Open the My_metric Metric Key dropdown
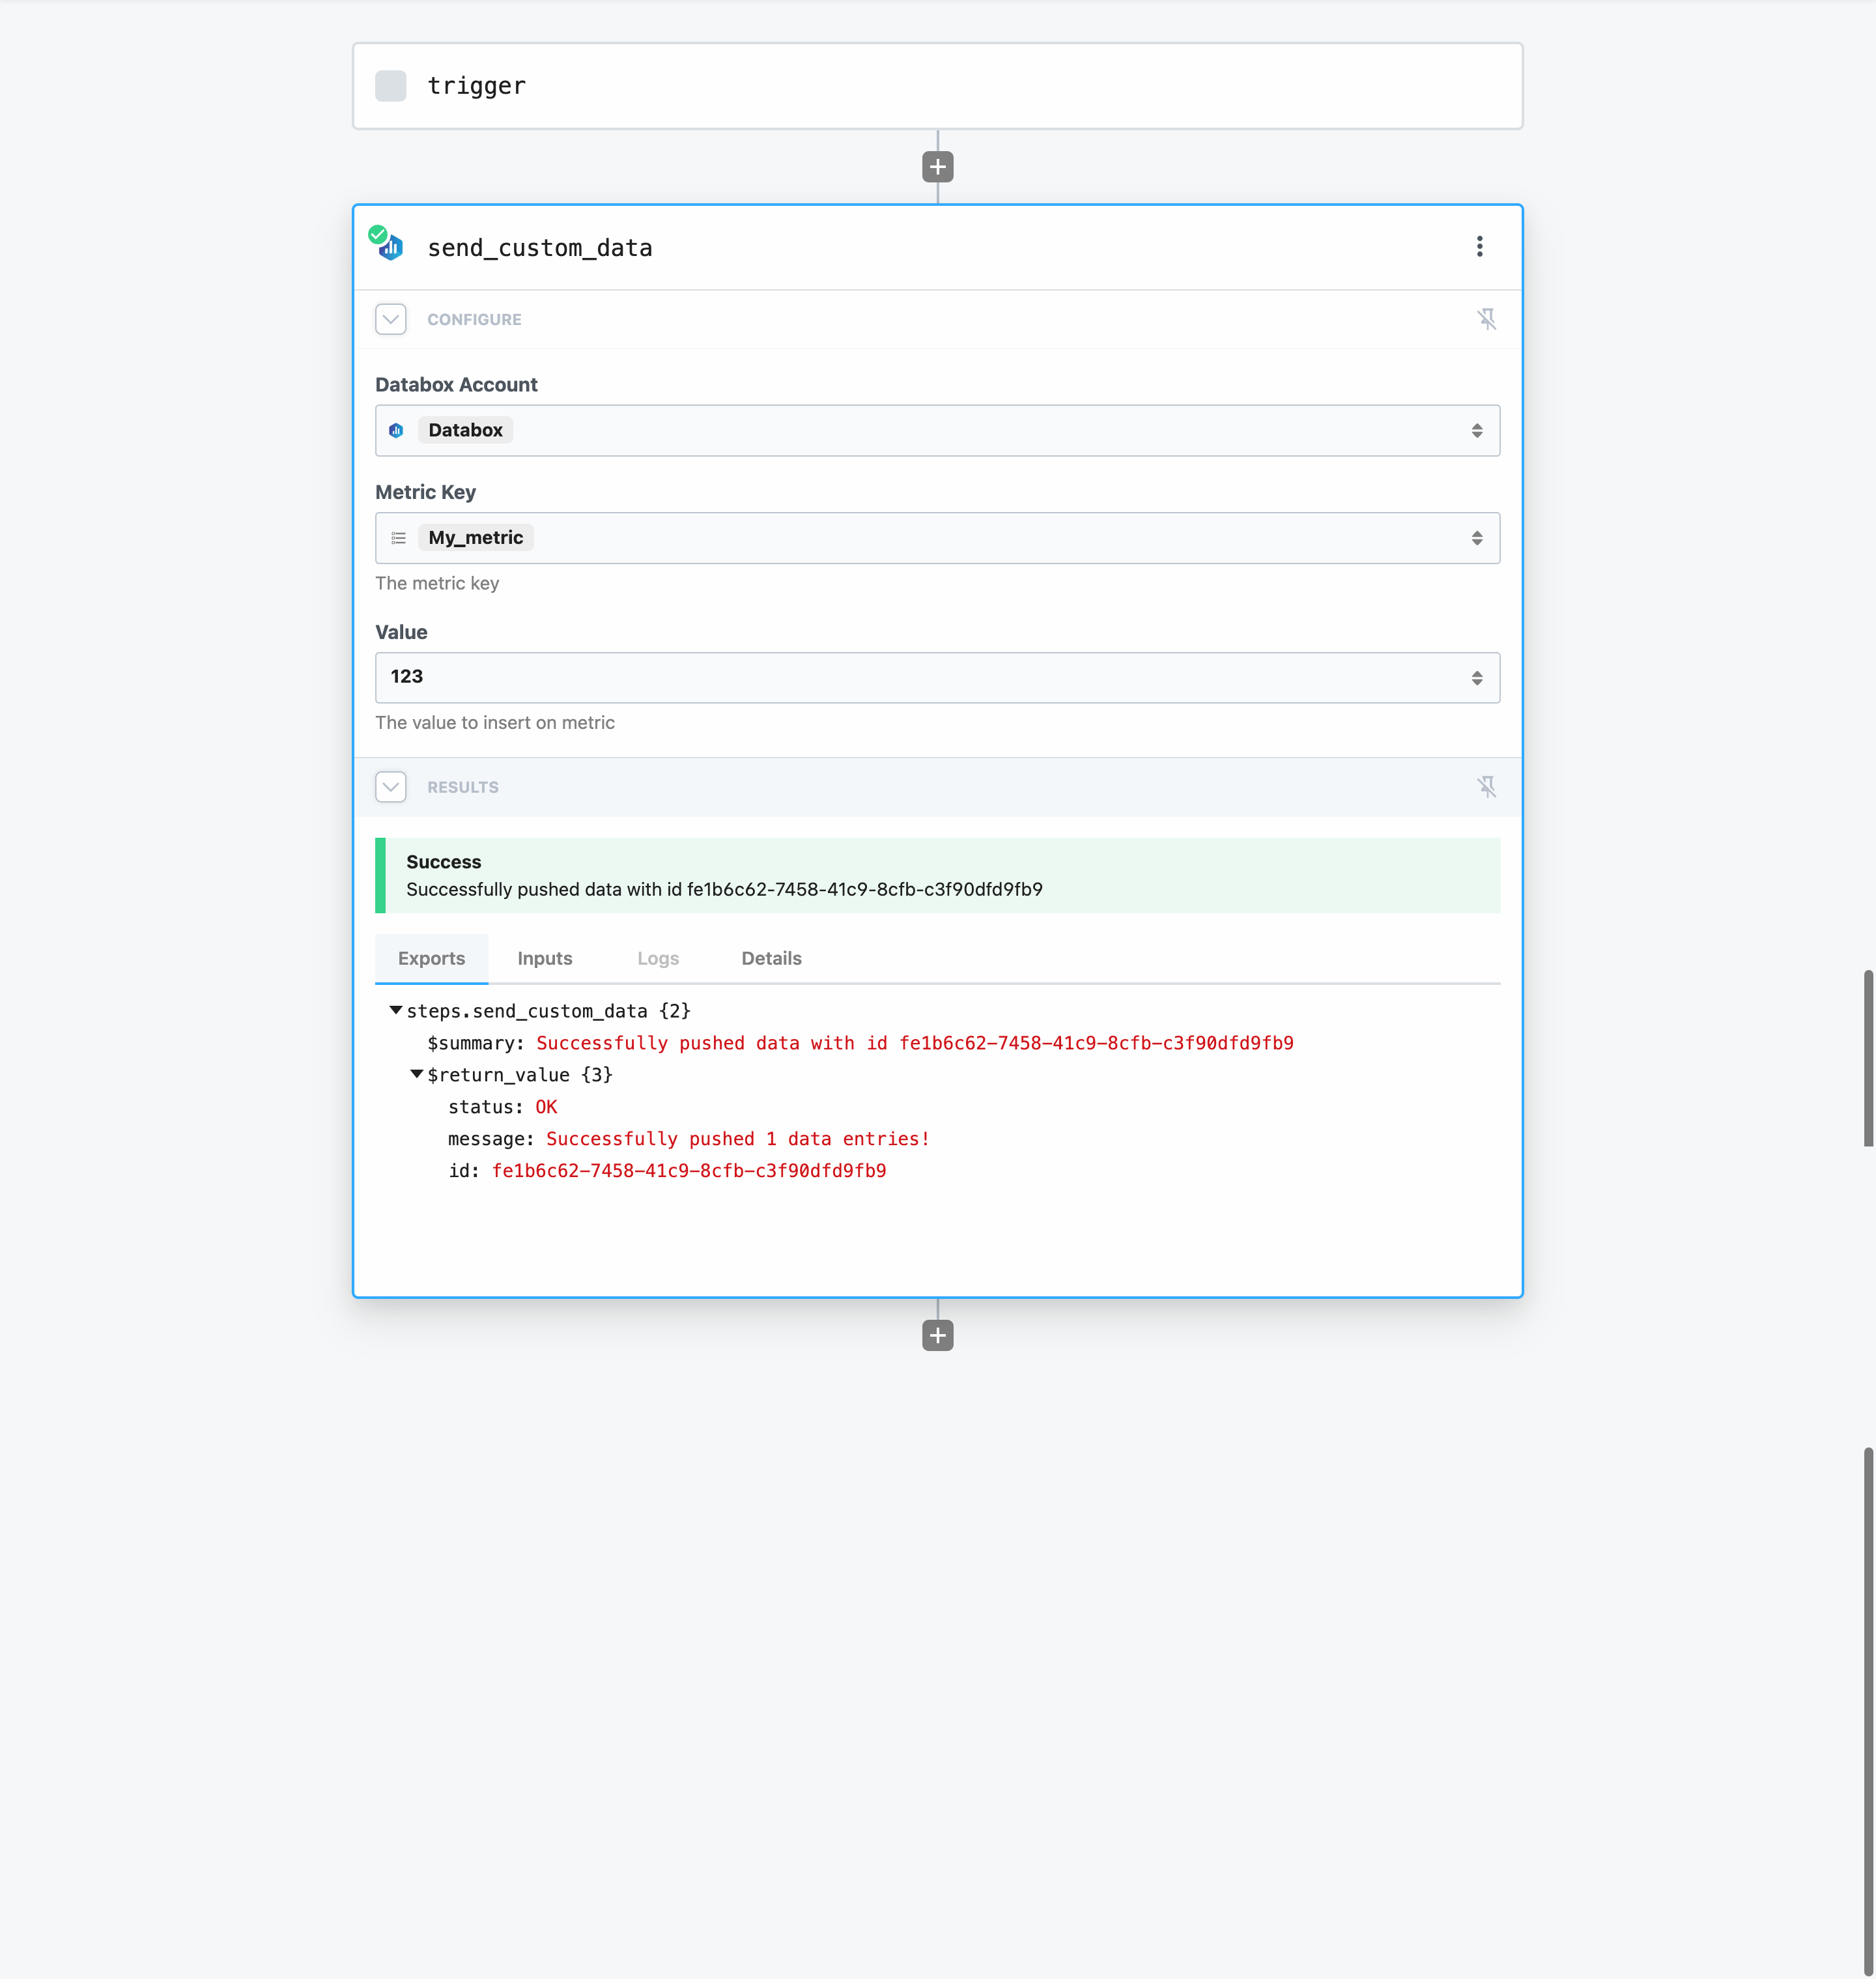The height and width of the screenshot is (1979, 1876). [x=1478, y=537]
